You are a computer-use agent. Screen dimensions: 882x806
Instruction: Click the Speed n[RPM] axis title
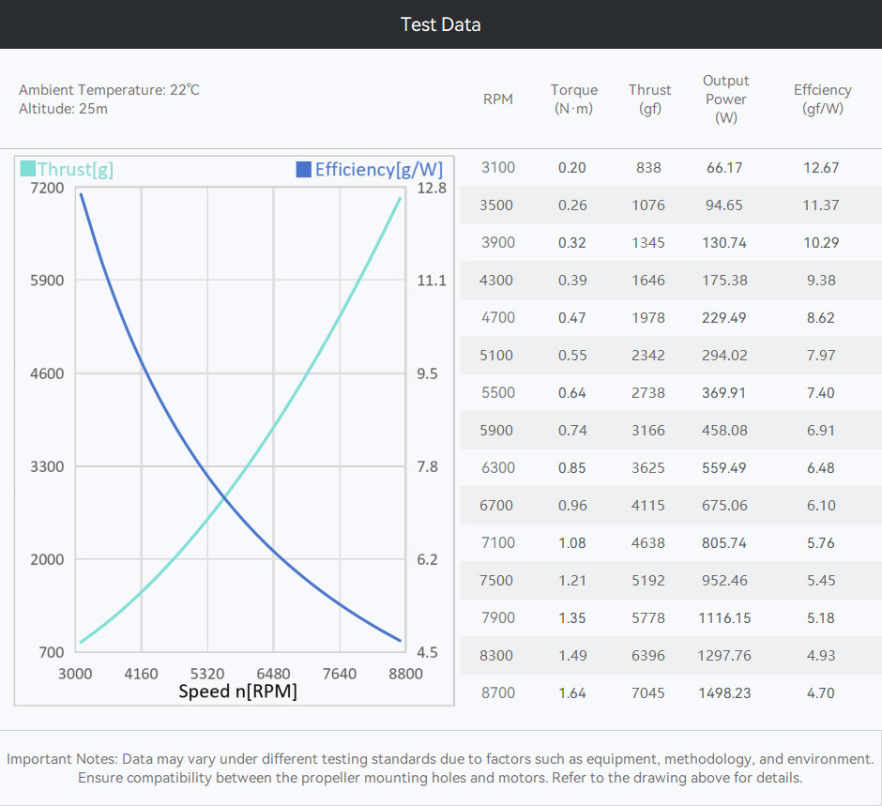(237, 692)
